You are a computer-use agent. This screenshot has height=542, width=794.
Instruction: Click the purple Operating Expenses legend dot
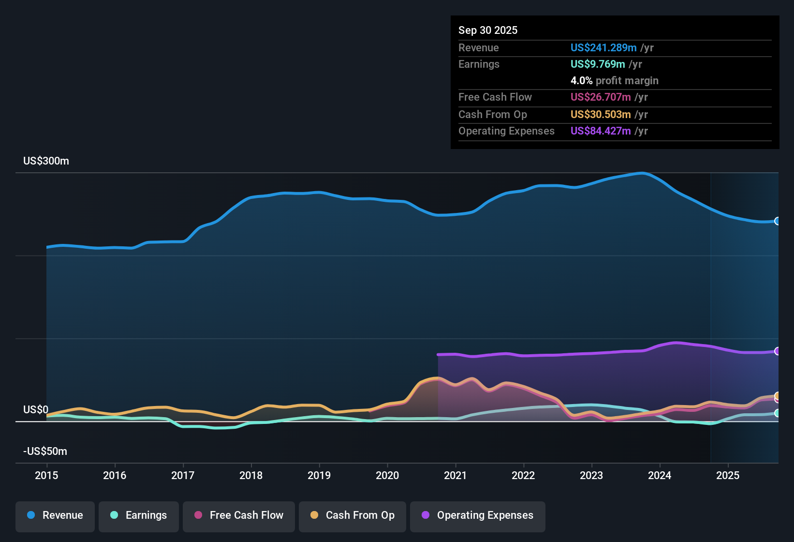426,515
